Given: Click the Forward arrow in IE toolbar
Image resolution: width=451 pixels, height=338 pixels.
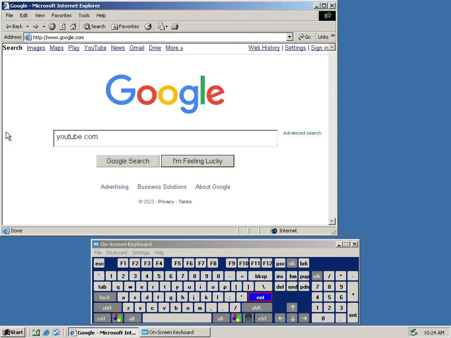Looking at the screenshot, I should (x=36, y=26).
